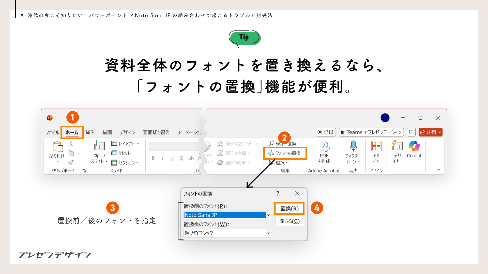The width and height of the screenshot is (488, 274).
Task: Click the 置換(R) button in the dialog
Action: (289, 208)
